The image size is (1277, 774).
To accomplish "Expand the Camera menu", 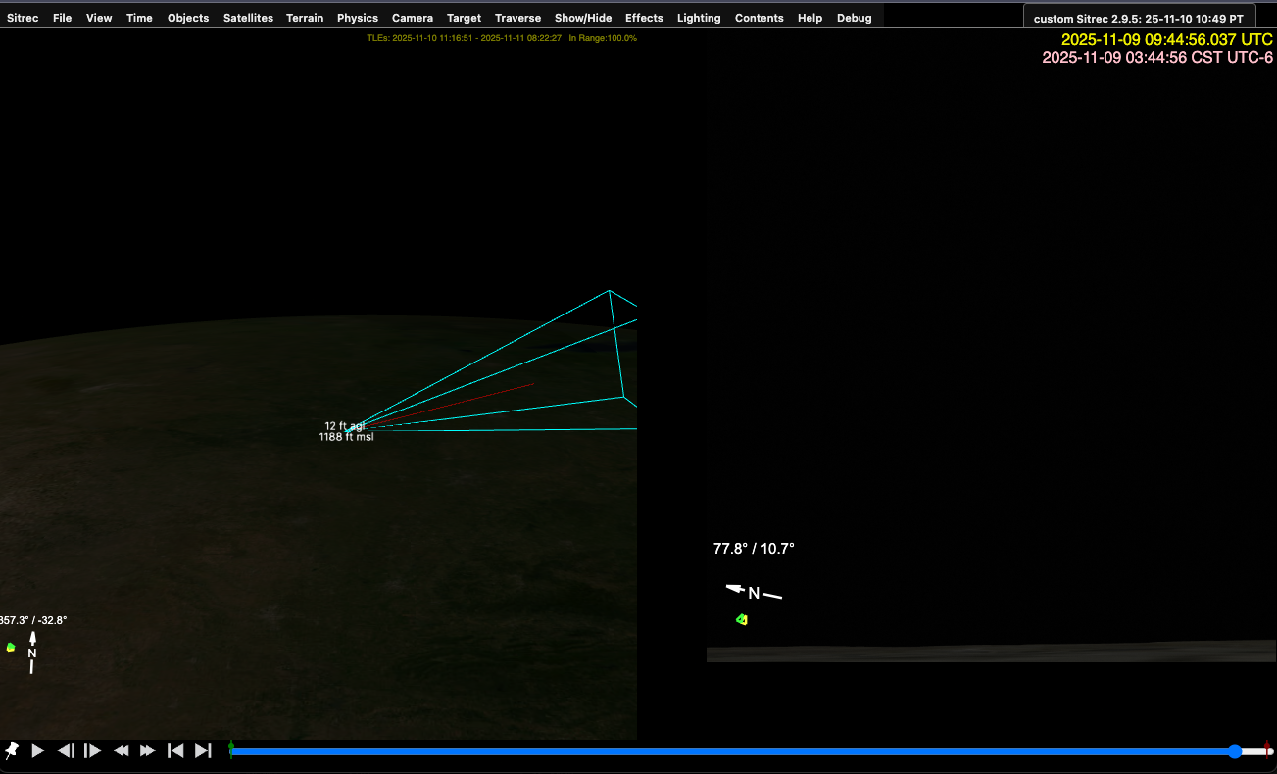I will (412, 18).
